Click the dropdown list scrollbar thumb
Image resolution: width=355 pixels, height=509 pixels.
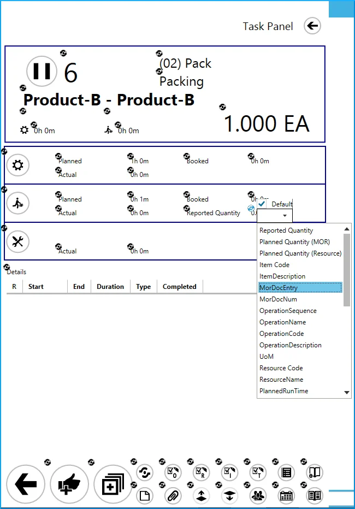click(347, 270)
